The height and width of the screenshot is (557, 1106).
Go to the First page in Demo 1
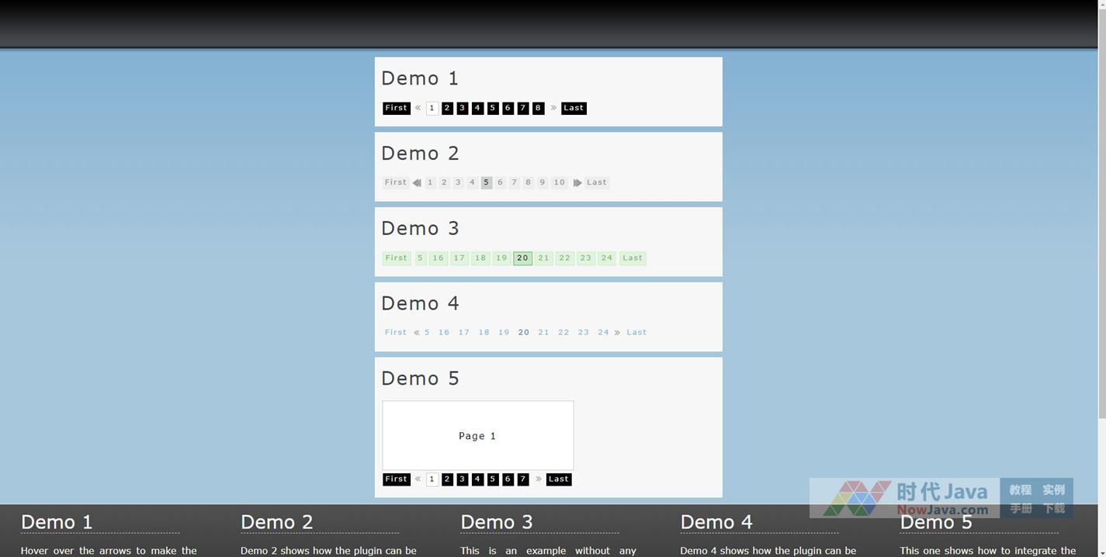click(x=396, y=108)
